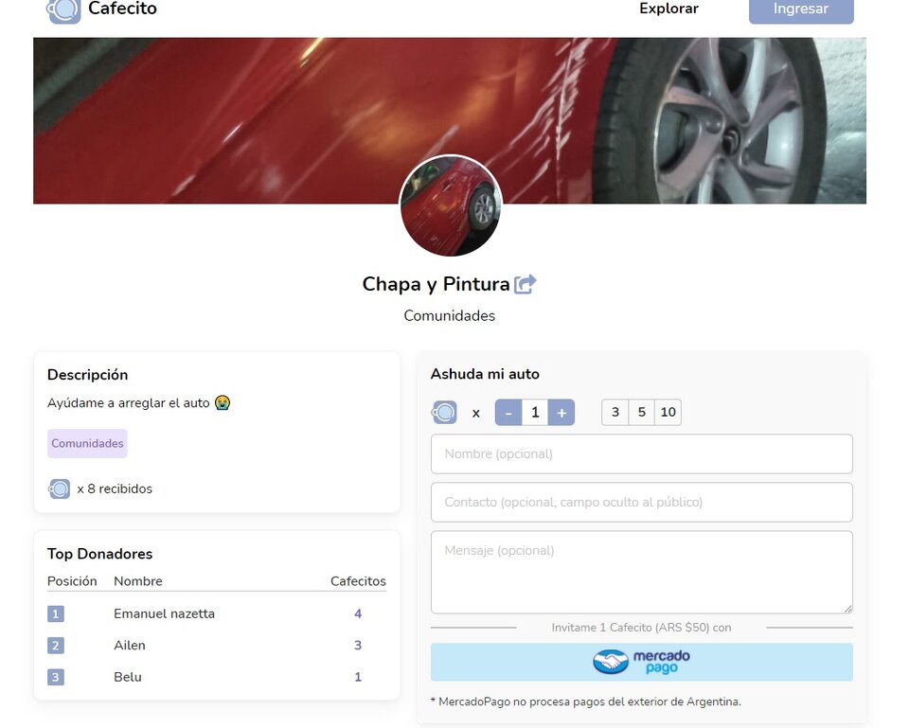Click the Comunidades category under the title

449,316
